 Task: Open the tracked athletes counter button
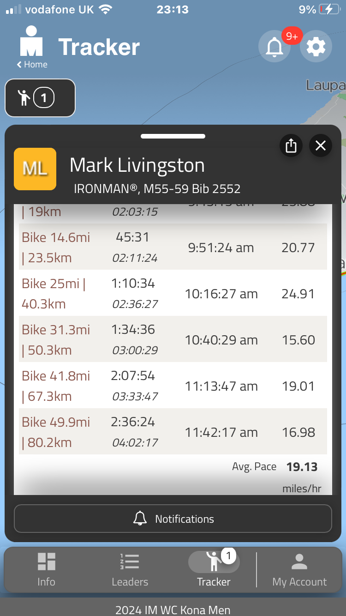coord(40,98)
